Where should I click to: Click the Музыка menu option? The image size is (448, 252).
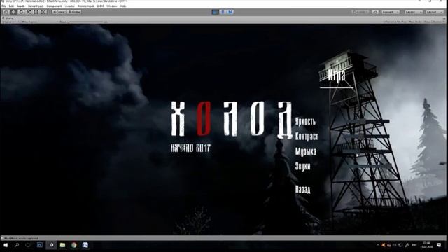tap(306, 151)
